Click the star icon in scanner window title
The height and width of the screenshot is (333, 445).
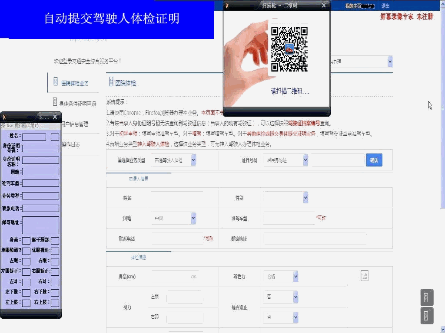(x=227, y=5)
